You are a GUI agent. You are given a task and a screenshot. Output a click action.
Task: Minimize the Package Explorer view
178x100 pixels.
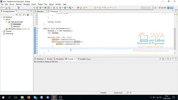[28, 11]
